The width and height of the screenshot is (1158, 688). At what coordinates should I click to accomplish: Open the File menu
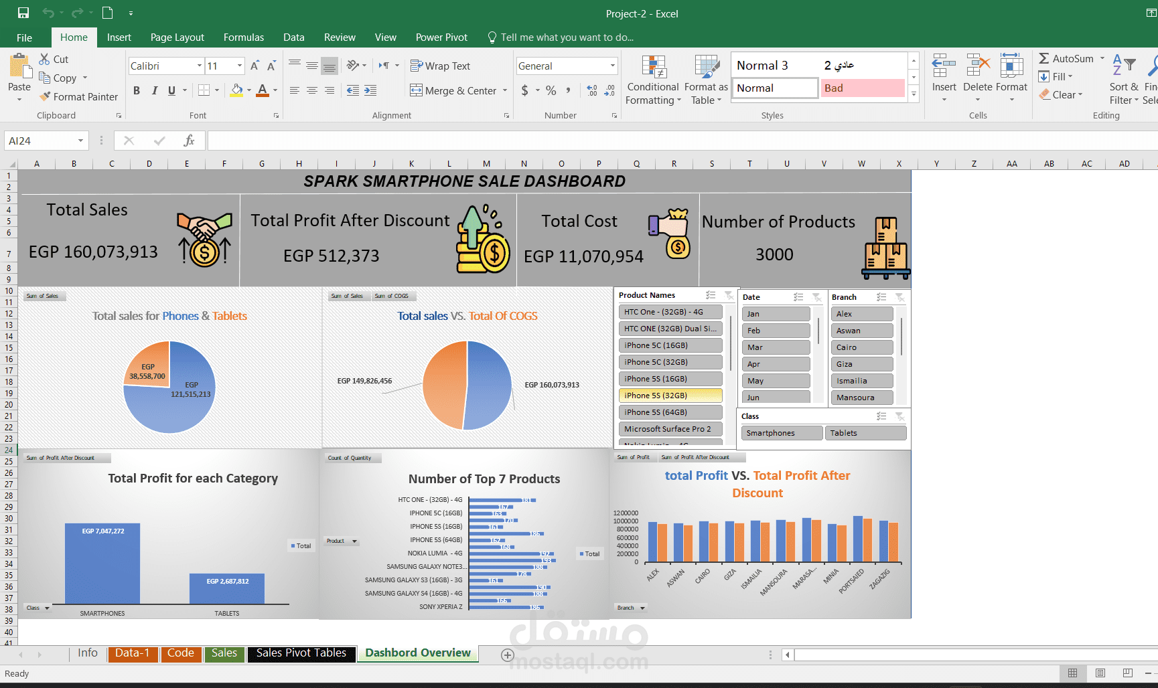click(25, 37)
